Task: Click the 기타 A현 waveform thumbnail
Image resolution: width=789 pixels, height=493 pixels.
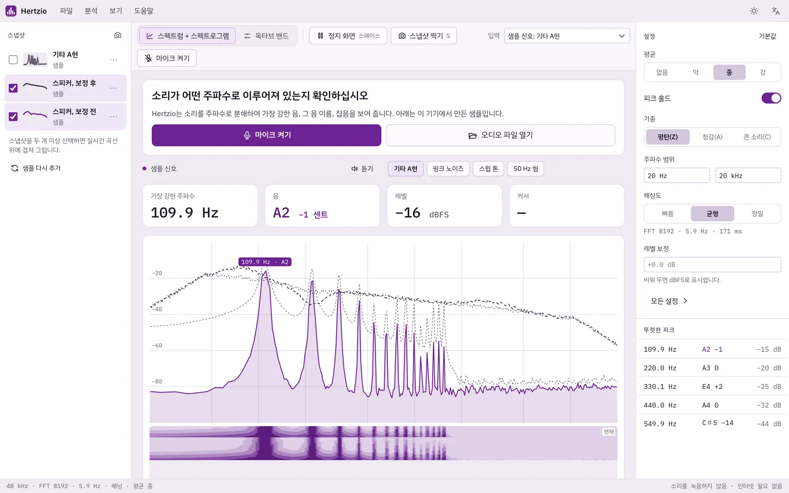Action: click(x=35, y=60)
